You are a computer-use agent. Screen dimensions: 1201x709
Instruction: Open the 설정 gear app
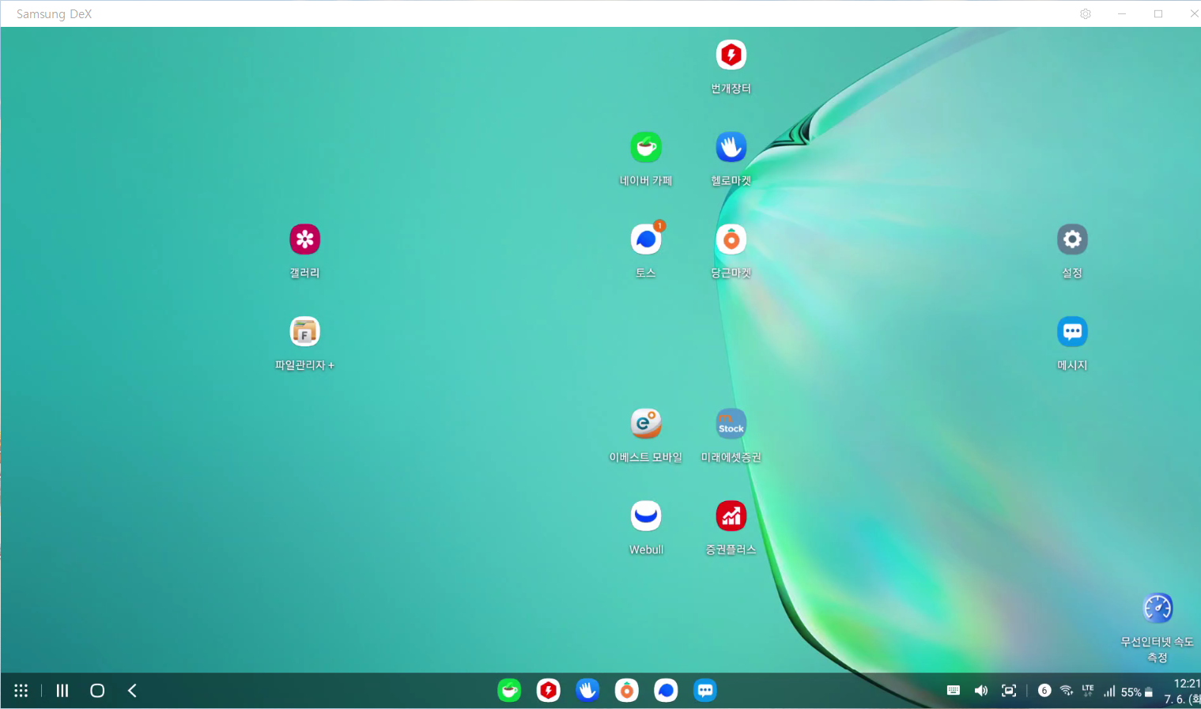1072,239
